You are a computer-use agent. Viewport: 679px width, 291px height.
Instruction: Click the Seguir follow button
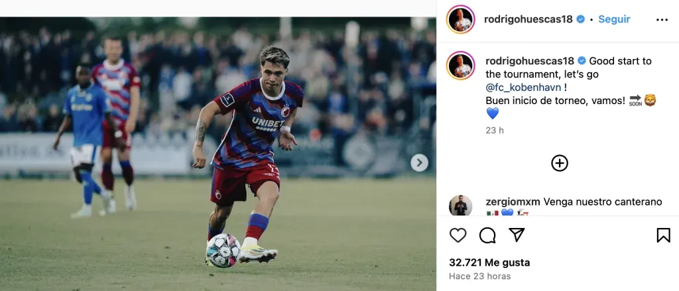614,20
